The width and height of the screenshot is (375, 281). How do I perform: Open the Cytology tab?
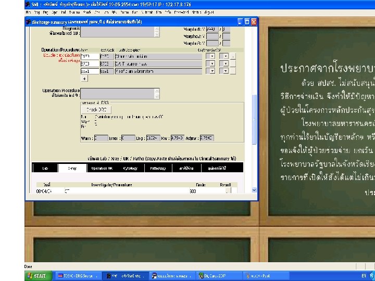click(130, 168)
